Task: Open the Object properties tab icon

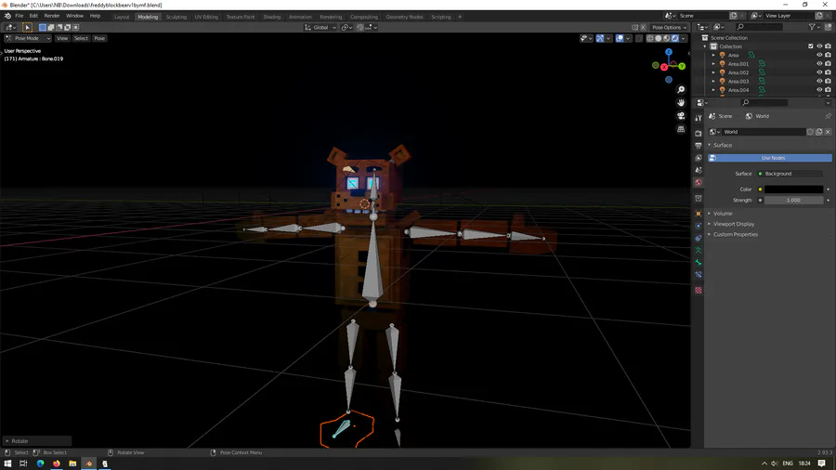Action: (x=699, y=214)
